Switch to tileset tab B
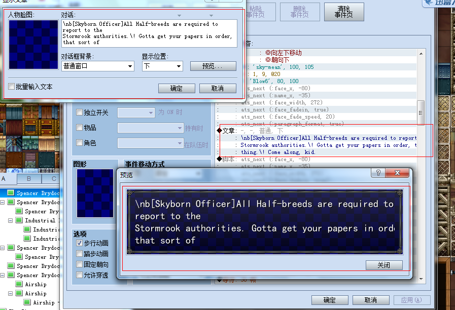The image size is (455, 310). point(29,179)
